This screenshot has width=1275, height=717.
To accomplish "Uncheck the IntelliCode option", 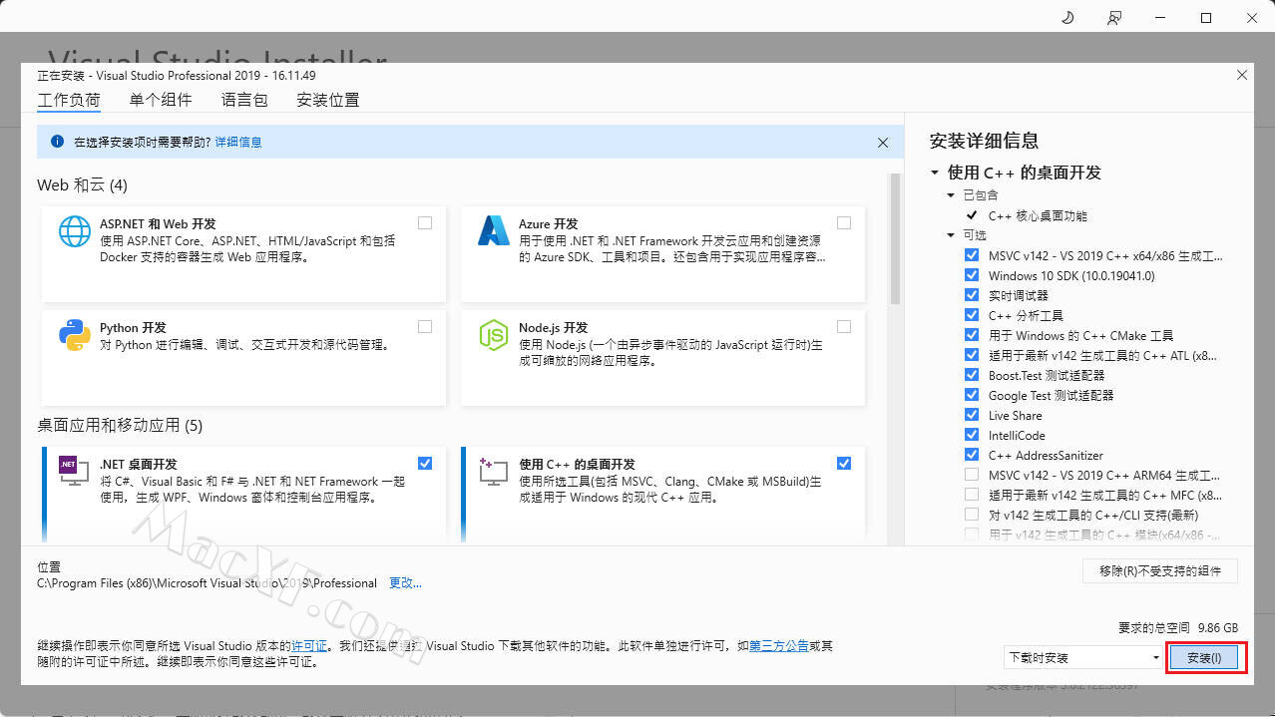I will tap(972, 435).
